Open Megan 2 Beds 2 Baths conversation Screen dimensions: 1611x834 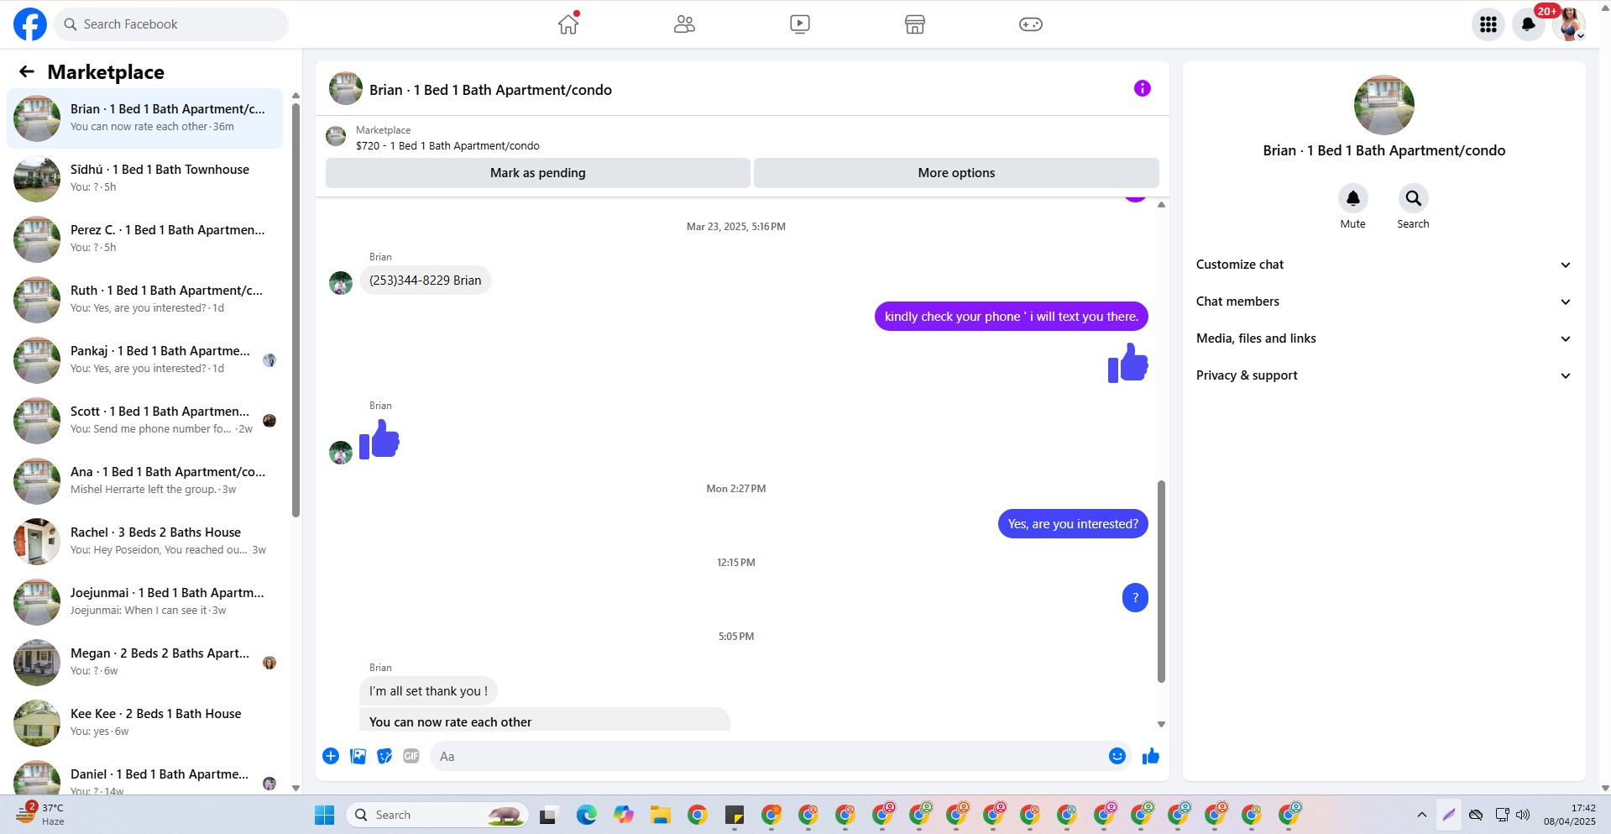(144, 663)
